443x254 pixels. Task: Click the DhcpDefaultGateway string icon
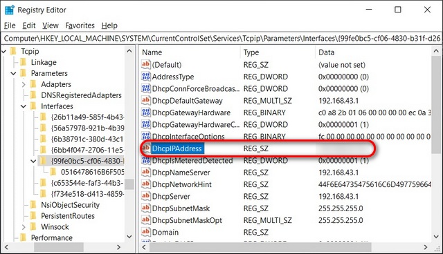point(146,100)
